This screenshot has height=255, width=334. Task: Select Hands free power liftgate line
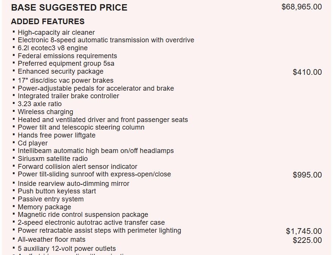pos(57,135)
